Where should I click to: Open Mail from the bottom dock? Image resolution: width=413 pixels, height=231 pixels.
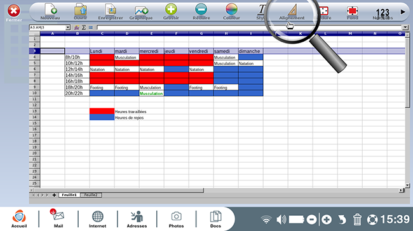coord(58,218)
